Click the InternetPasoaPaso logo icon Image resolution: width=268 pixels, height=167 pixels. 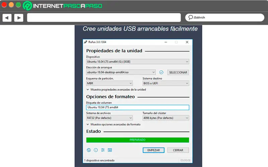(27, 6)
